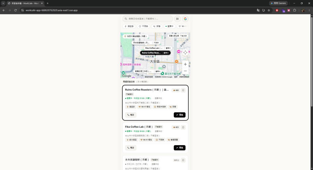313x170 pixels.
Task: Click the browser address bar URL
Action: tap(51, 10)
